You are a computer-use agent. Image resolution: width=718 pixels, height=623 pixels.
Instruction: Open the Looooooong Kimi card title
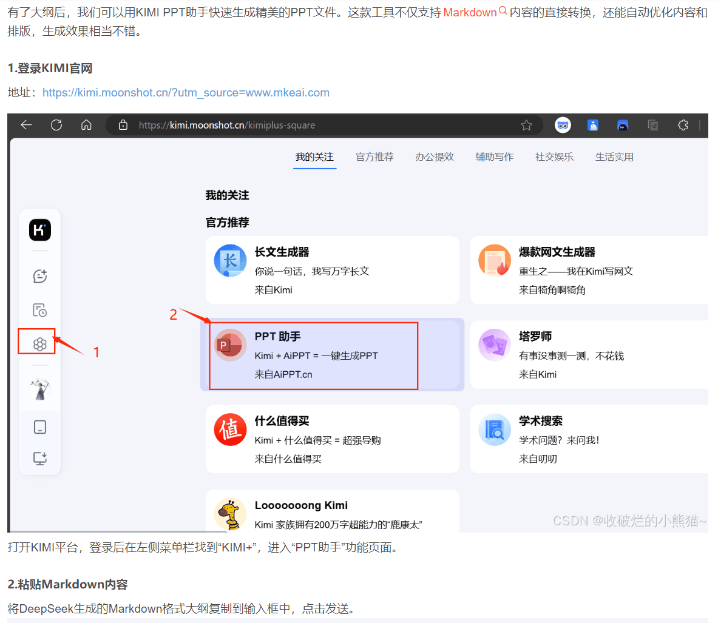(301, 505)
